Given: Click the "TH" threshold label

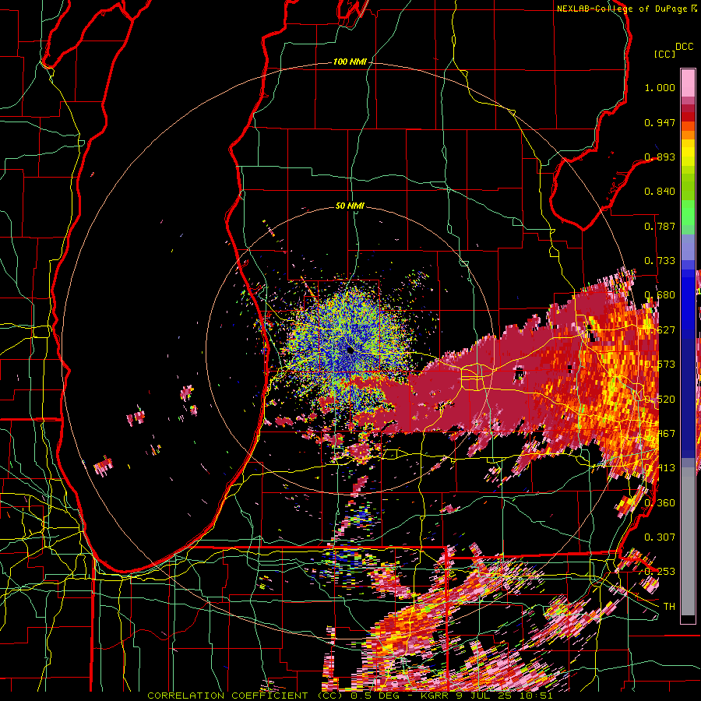Looking at the screenshot, I should point(669,606).
